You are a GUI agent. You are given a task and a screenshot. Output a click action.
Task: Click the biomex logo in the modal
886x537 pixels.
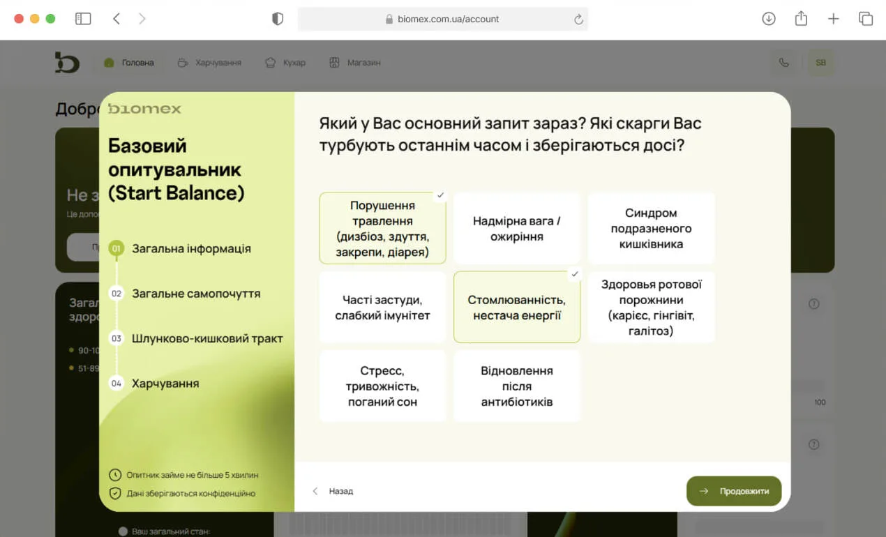(x=144, y=109)
